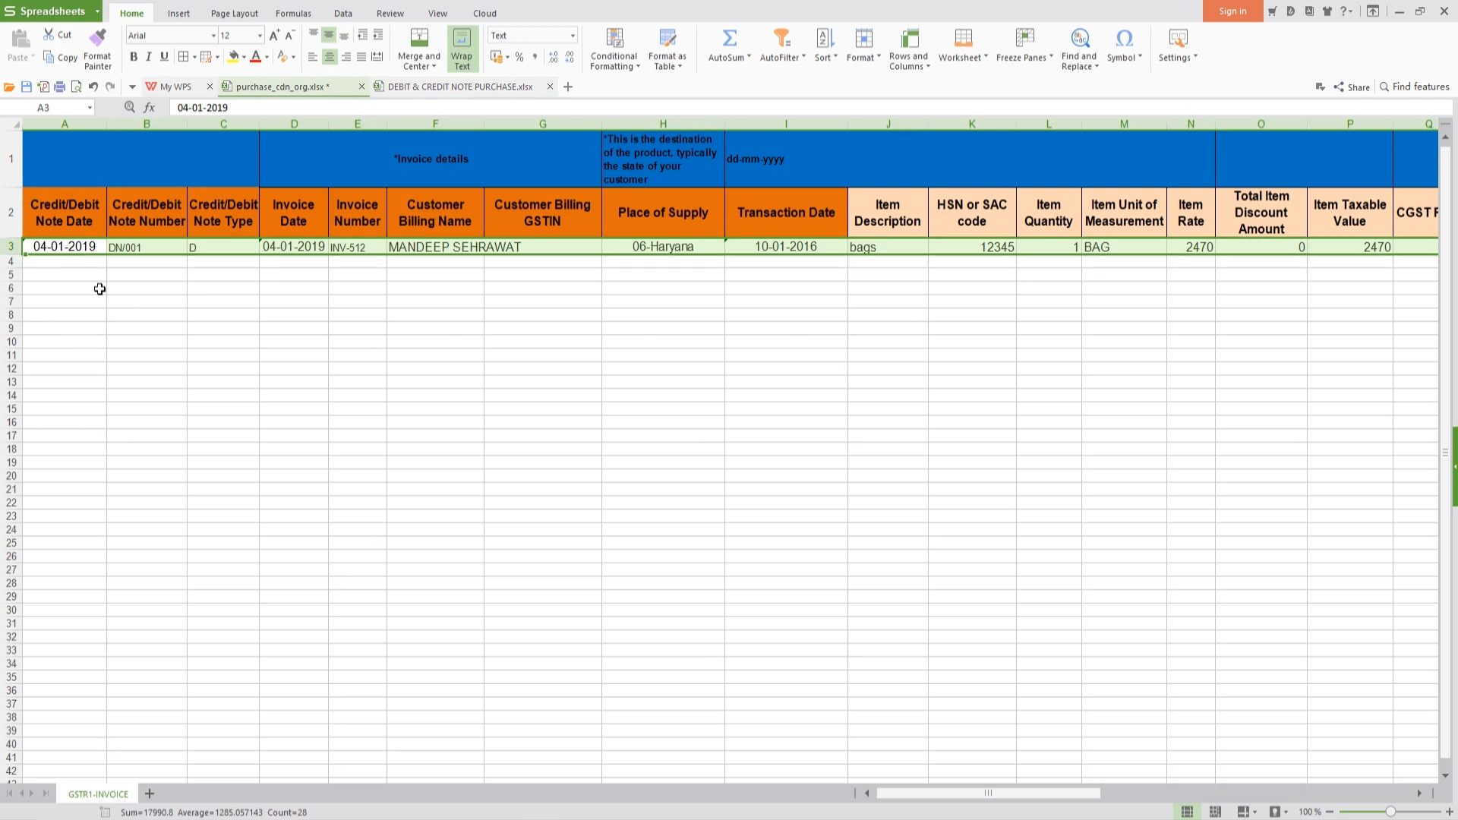This screenshot has width=1458, height=820.
Task: Click the yellow fill color swatch button
Action: pos(233,57)
